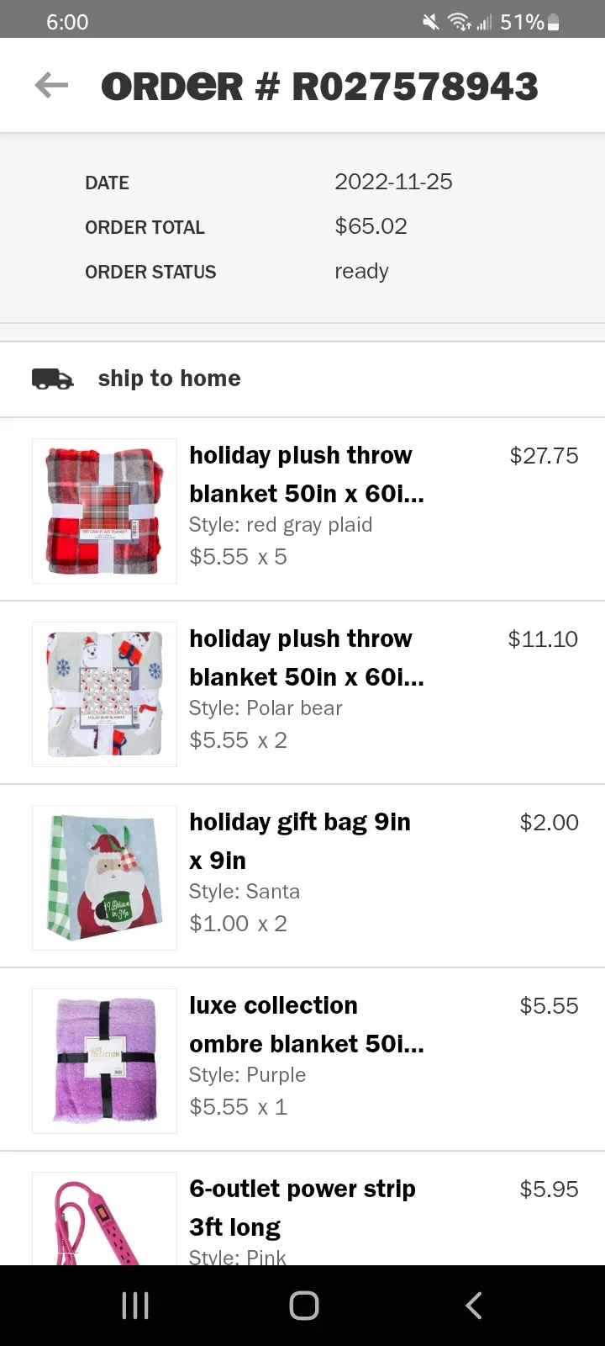The width and height of the screenshot is (605, 1346).
Task: Tap the Wi-Fi icon in status bar
Action: click(459, 23)
